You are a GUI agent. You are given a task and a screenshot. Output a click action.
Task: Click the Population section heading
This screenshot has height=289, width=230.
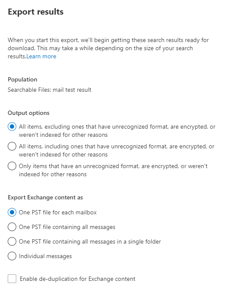coord(22,79)
